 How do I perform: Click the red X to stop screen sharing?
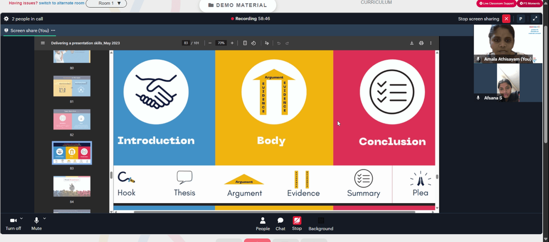coord(506,19)
